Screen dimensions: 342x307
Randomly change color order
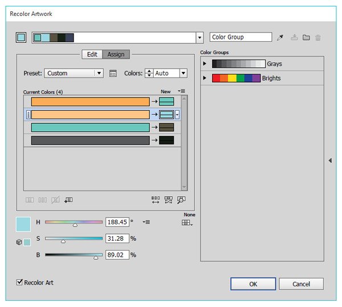(155, 200)
